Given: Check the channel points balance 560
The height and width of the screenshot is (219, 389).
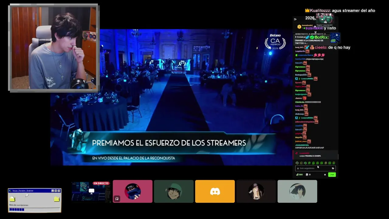Looking at the screenshot, I should (x=299, y=175).
